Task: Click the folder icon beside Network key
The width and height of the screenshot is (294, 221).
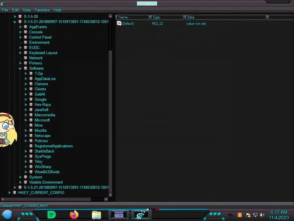Action: [x=26, y=58]
